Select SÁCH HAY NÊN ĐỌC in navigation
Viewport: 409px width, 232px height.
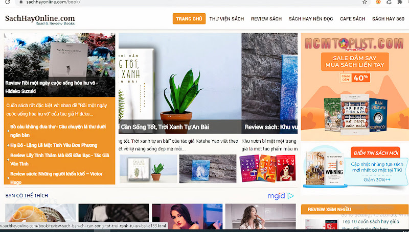coord(311,19)
